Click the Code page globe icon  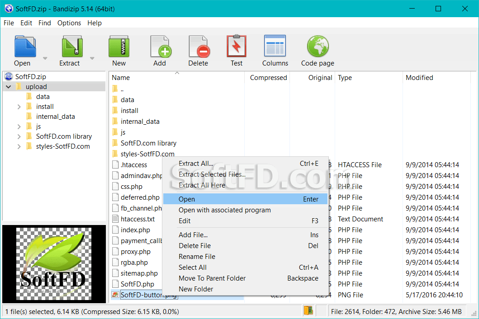click(x=318, y=47)
